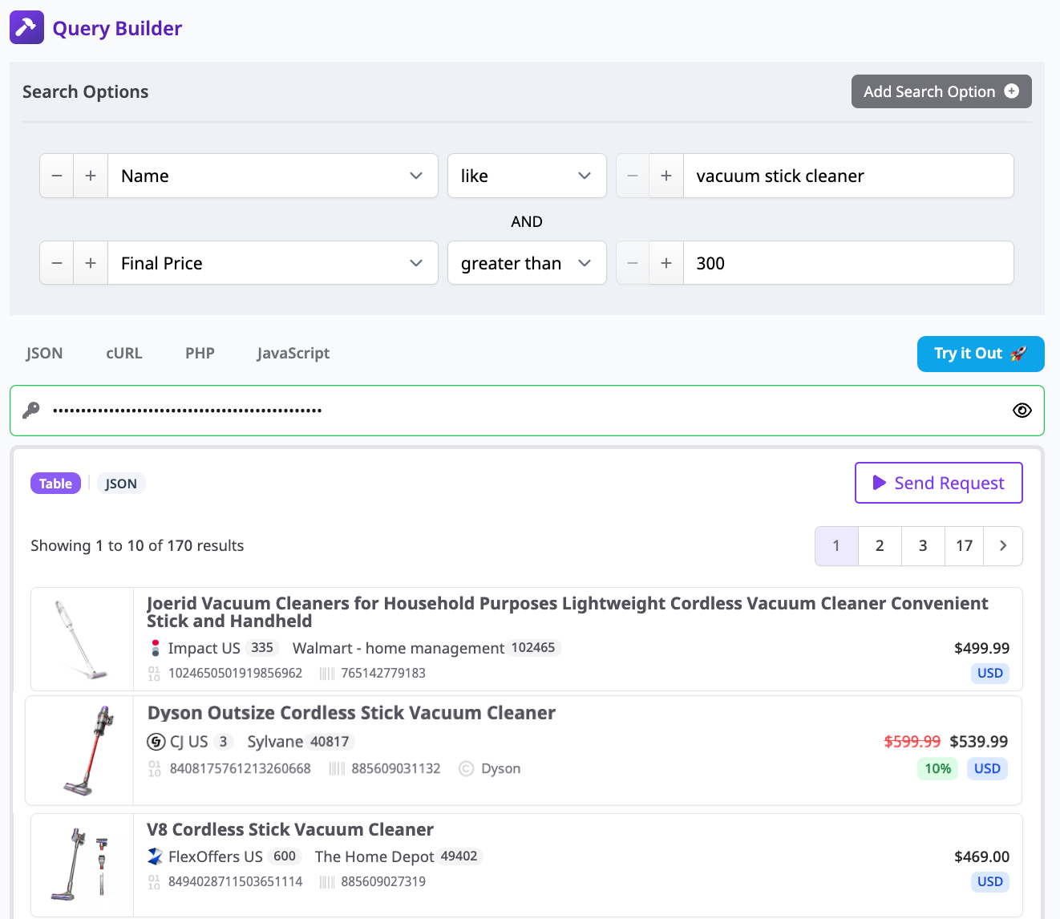Screen dimensions: 1060x919
Task: Click merchant ID badge 40817
Action: (x=330, y=742)
